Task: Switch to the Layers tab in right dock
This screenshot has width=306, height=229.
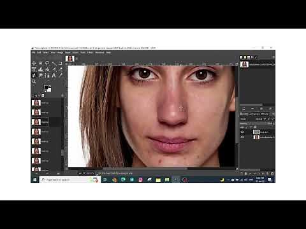Action: 244,114
